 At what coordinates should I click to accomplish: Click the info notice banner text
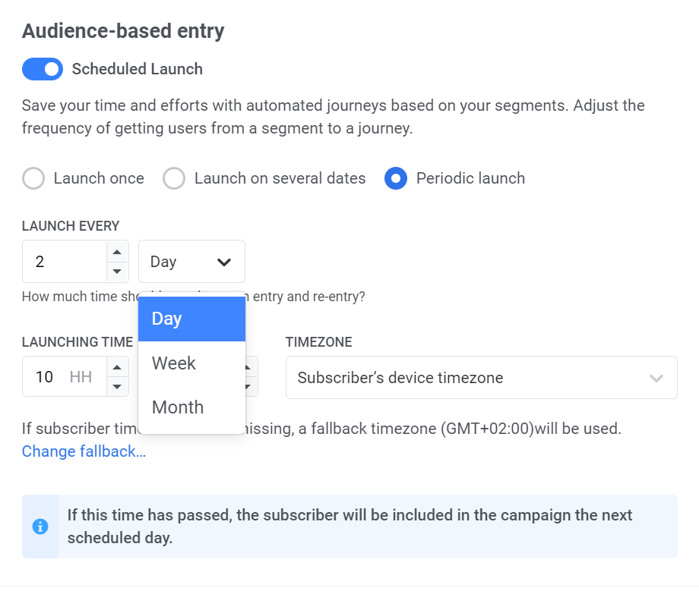click(349, 527)
